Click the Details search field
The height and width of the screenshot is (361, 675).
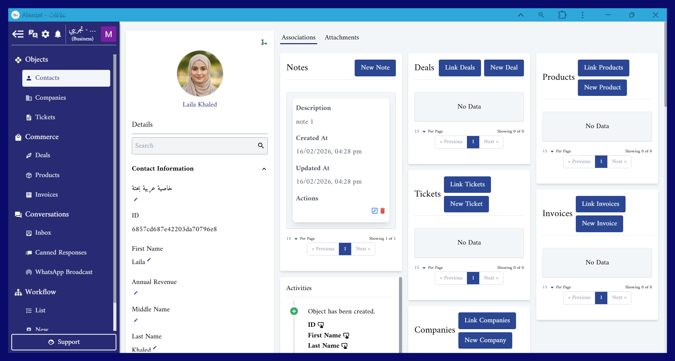pos(194,146)
